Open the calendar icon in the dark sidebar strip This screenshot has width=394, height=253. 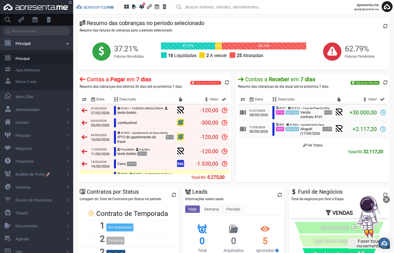coord(35,20)
